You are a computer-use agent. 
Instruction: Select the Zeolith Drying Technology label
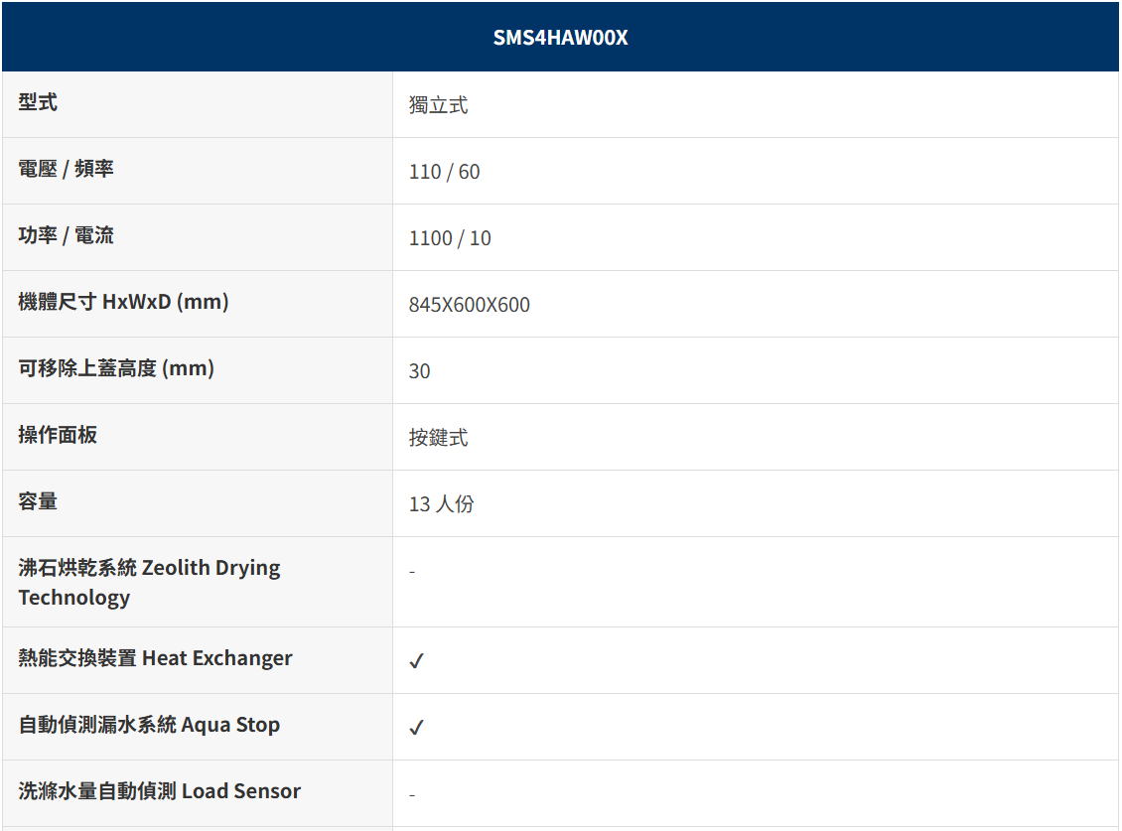click(x=149, y=582)
